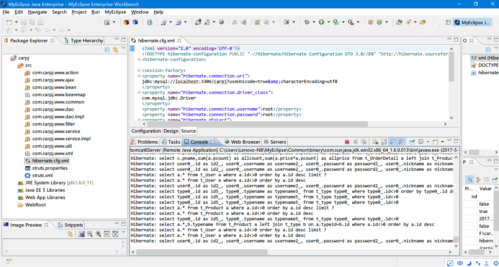This screenshot has height=267, width=499.
Task: Zoom in on the Image Preview
Action: (98, 234)
